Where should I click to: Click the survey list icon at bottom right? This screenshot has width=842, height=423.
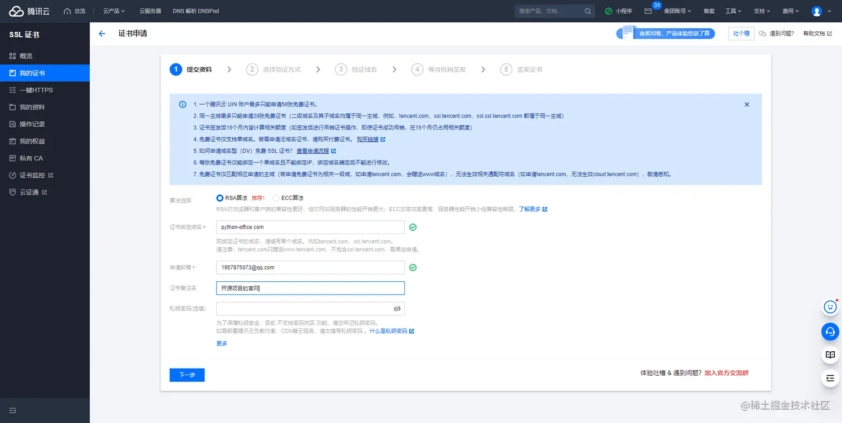tap(830, 378)
